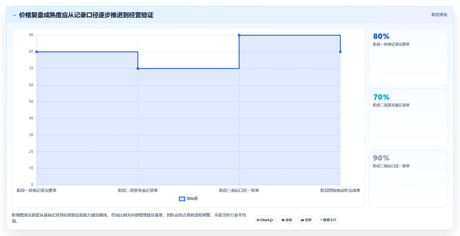Image resolution: width=460 pixels, height=236 pixels.
Task: Click the x-axis label 阶段一价格记录完整率
Action: point(37,190)
